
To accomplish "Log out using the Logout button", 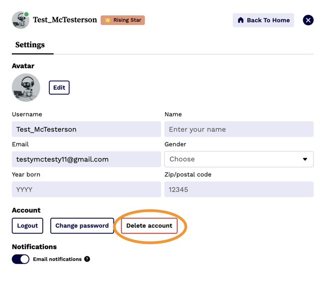I will pos(27,226).
